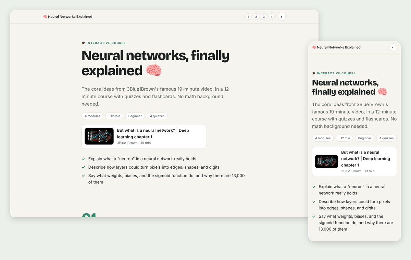Click graduation cap icon in desktop view
411x260 pixels.
(x=83, y=43)
